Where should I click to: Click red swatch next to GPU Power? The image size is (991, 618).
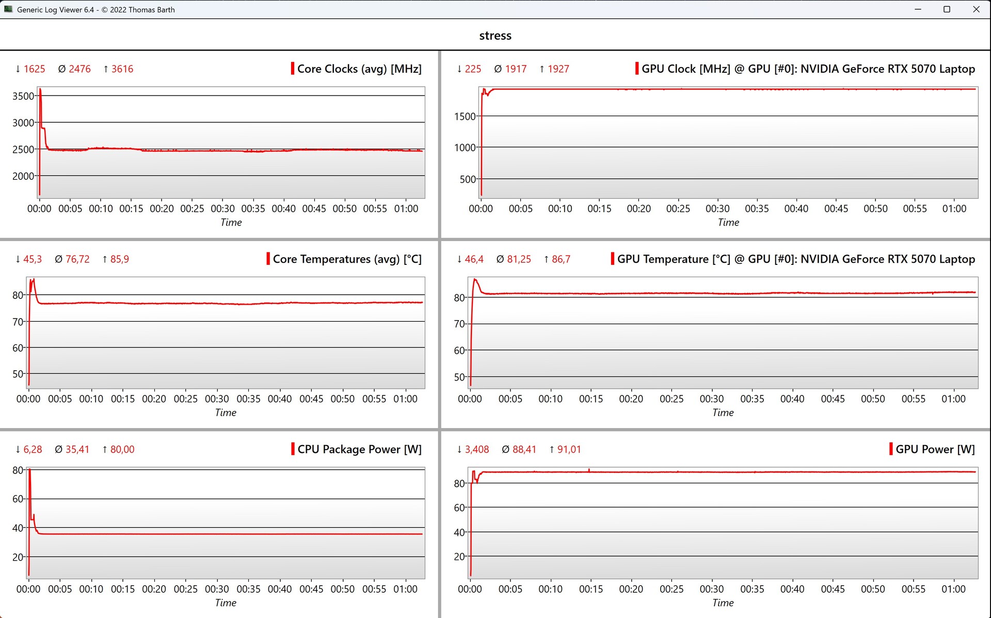pos(891,449)
